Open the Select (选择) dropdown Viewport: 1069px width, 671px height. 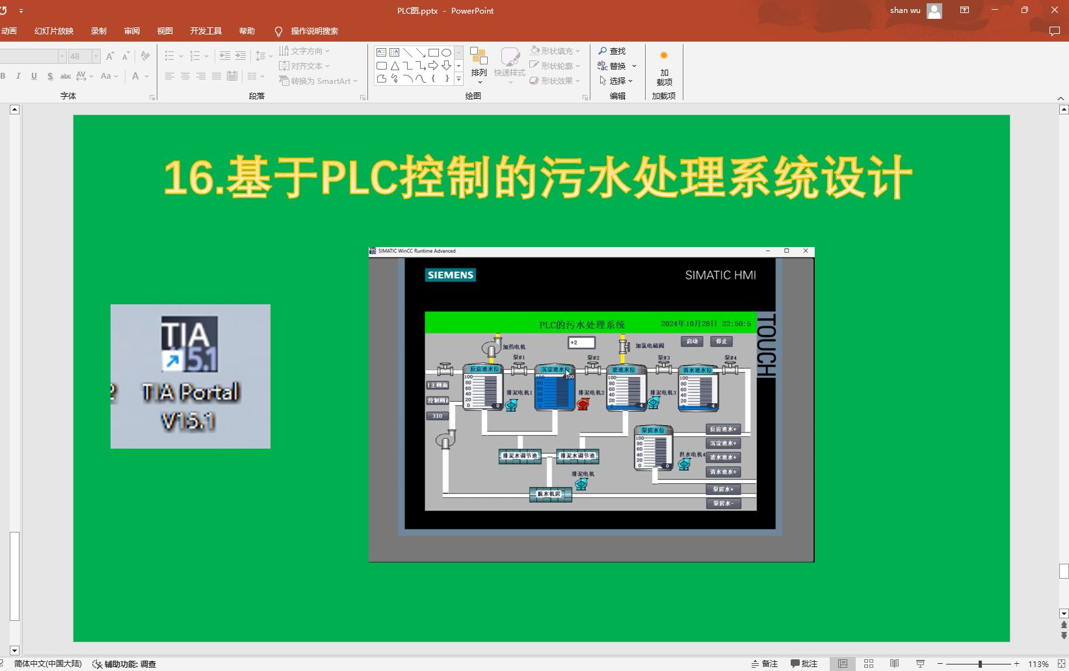[615, 81]
